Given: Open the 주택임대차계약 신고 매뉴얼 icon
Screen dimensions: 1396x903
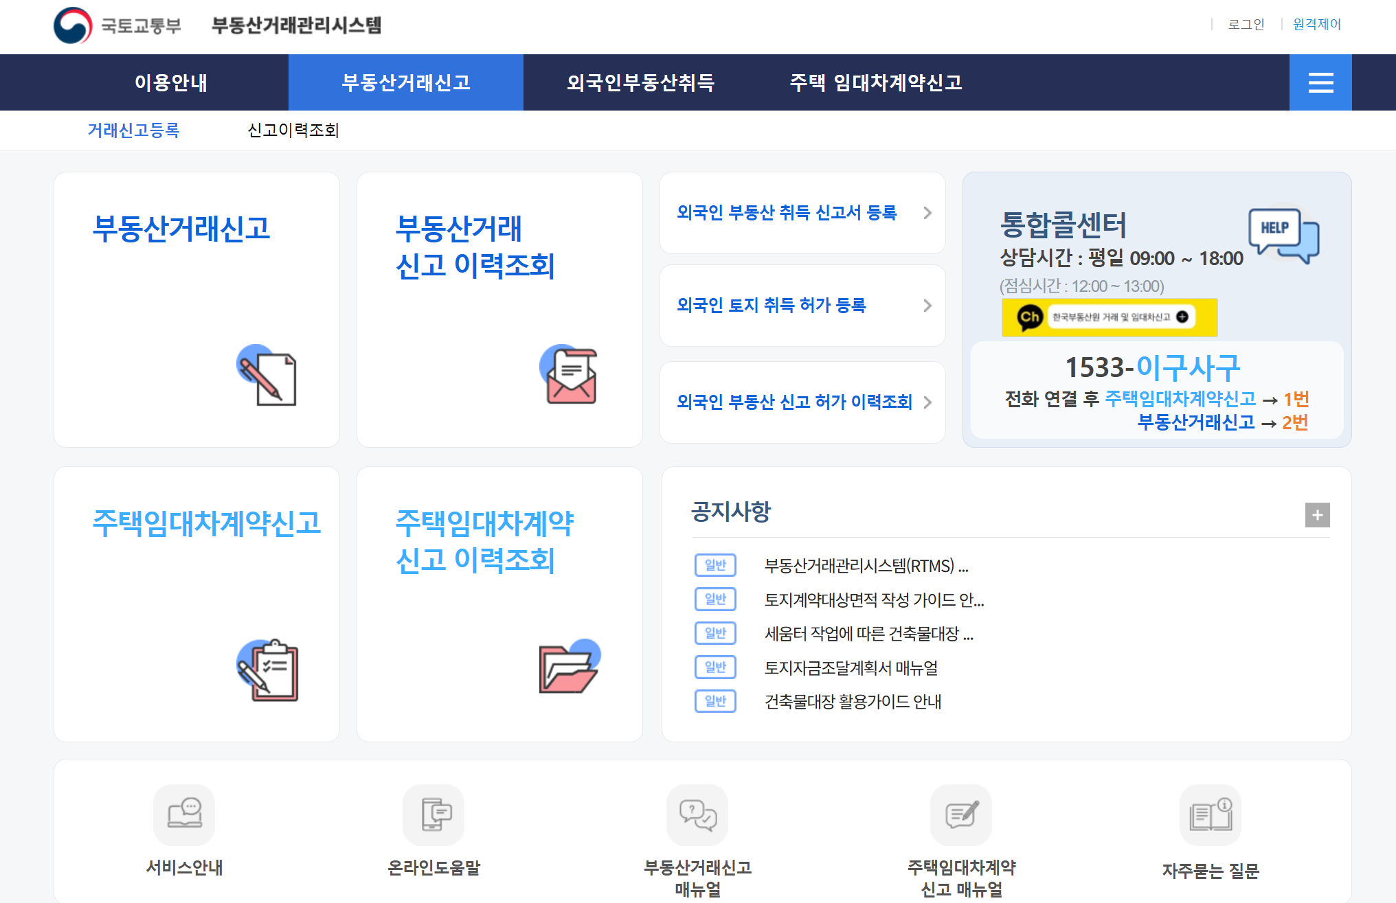Looking at the screenshot, I should (x=961, y=814).
